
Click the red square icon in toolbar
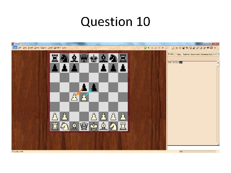[x=211, y=48]
